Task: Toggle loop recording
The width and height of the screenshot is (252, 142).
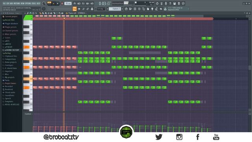Action: click(92, 4)
